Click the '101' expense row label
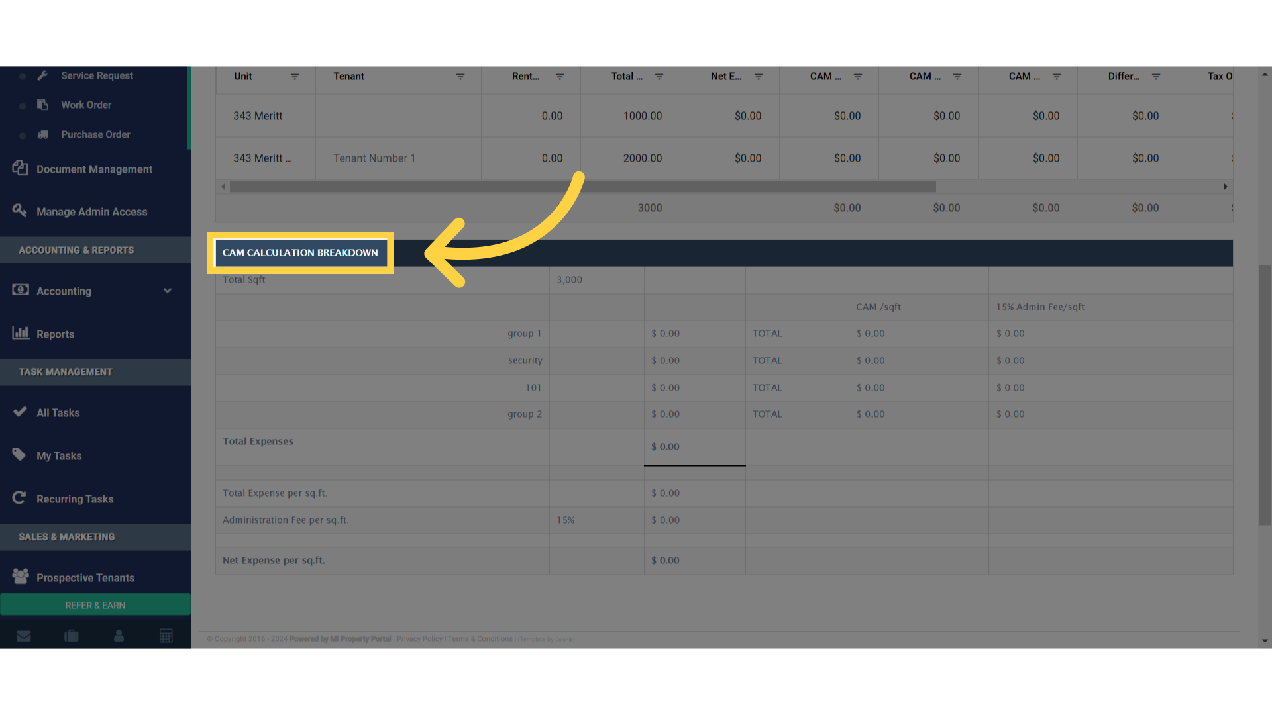The height and width of the screenshot is (715, 1272). [x=534, y=388]
